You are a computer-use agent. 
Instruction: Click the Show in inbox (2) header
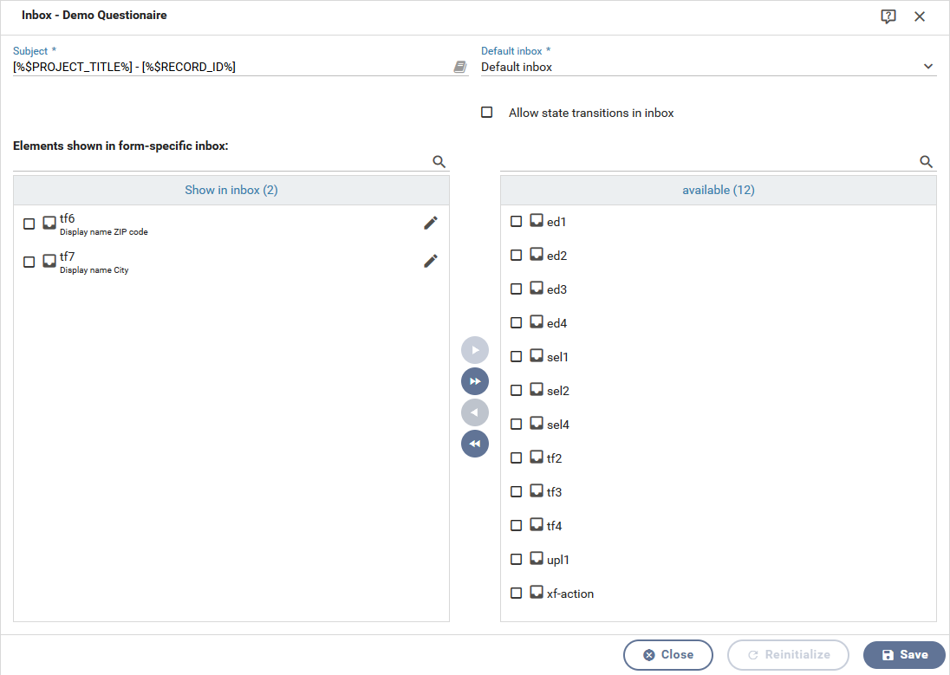(231, 190)
